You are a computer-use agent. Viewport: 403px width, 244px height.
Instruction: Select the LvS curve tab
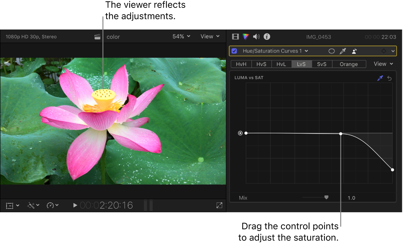[x=301, y=64]
